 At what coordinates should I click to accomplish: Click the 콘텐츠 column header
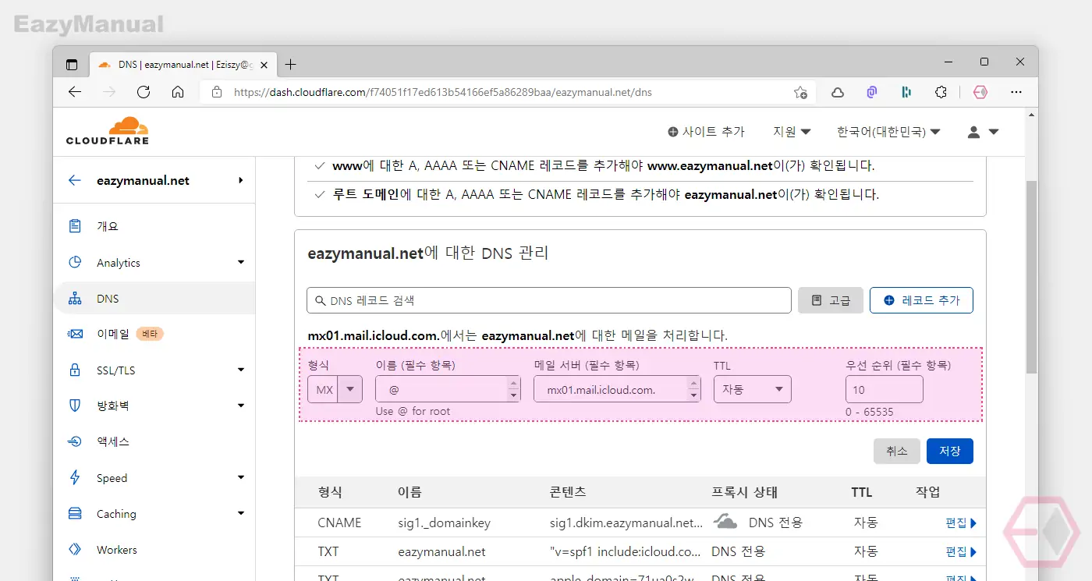click(x=568, y=492)
